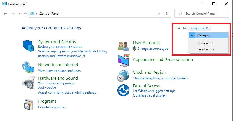
Task: Open Adjust commonly used mobility settings
Action: pos(67,92)
